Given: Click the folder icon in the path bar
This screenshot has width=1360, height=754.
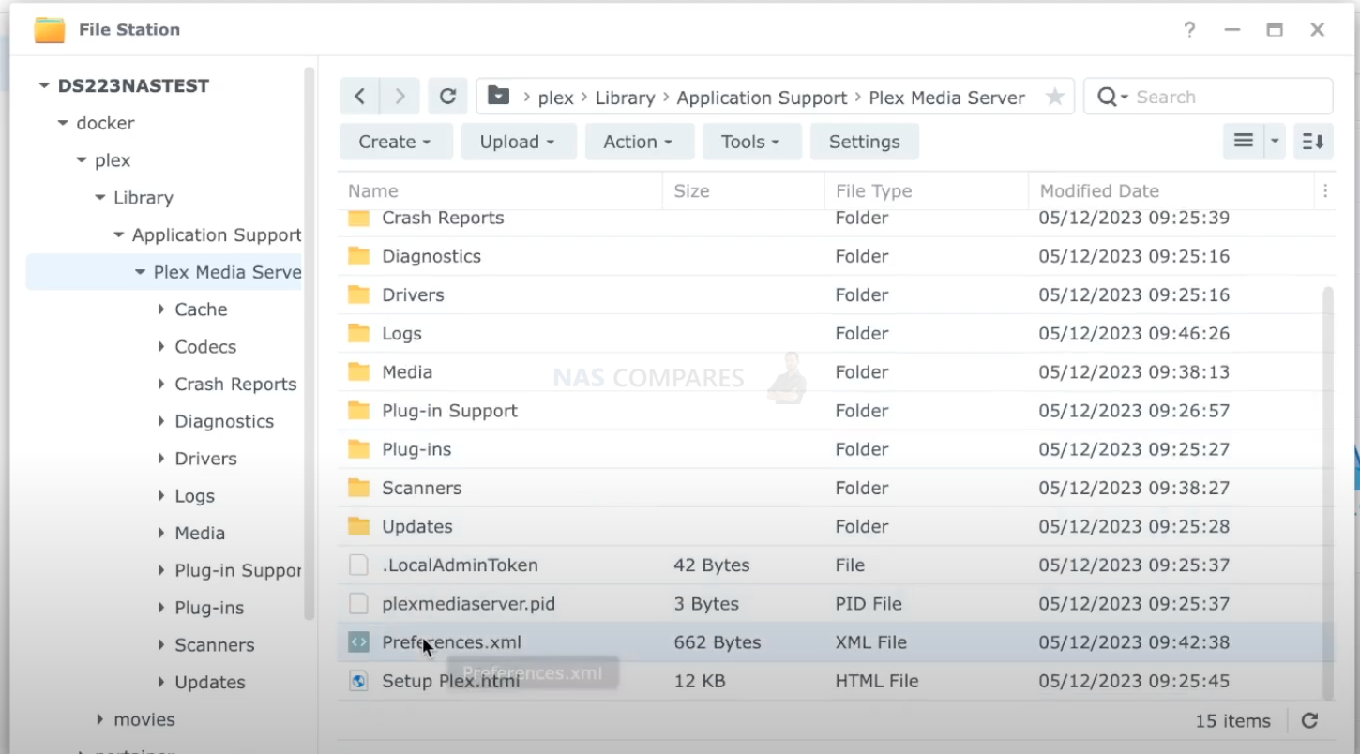Looking at the screenshot, I should (499, 97).
